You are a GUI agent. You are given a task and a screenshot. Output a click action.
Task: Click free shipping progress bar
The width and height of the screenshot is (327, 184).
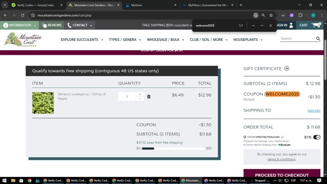pyautogui.click(x=173, y=148)
